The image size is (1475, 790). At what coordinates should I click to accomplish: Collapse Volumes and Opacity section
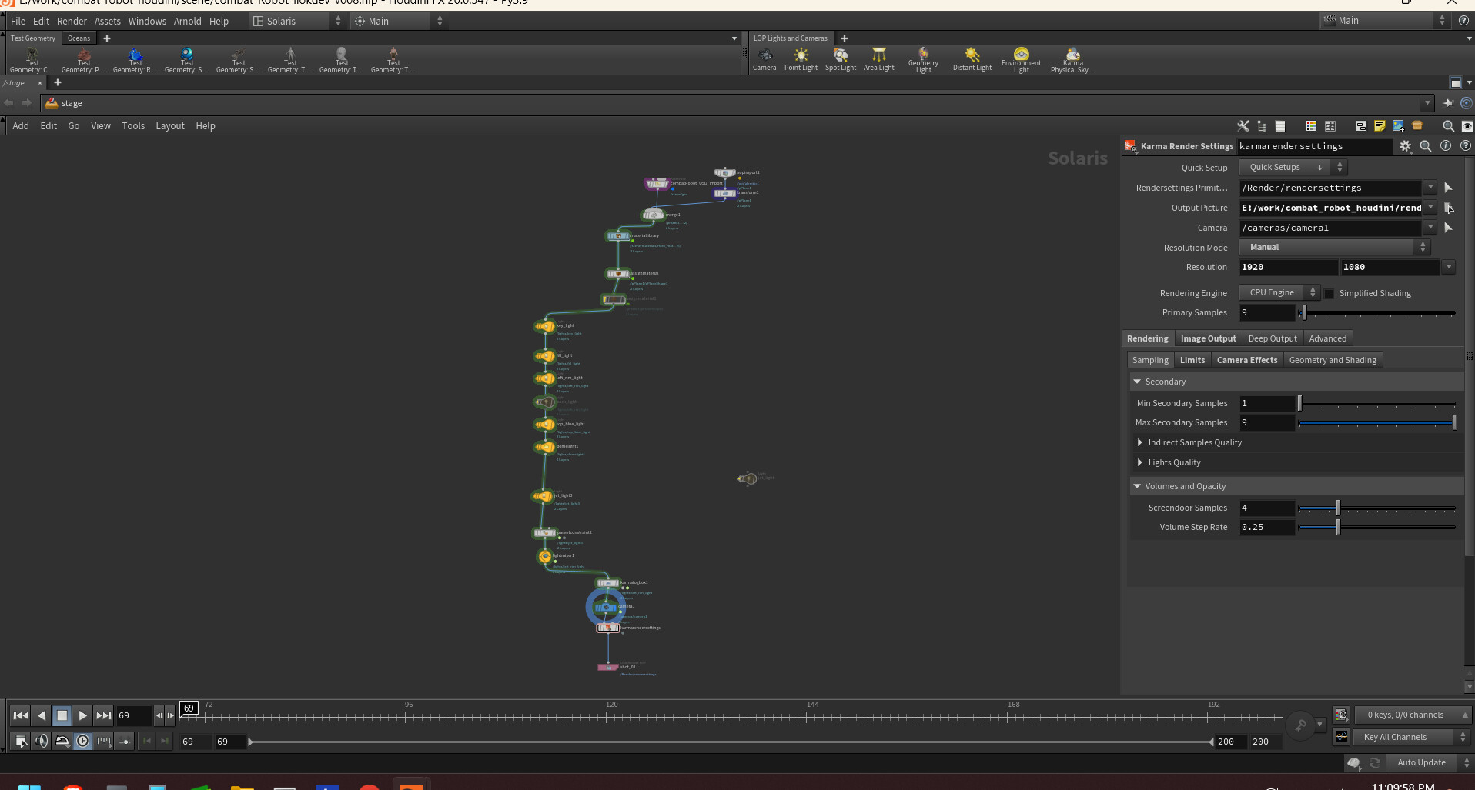(1137, 486)
